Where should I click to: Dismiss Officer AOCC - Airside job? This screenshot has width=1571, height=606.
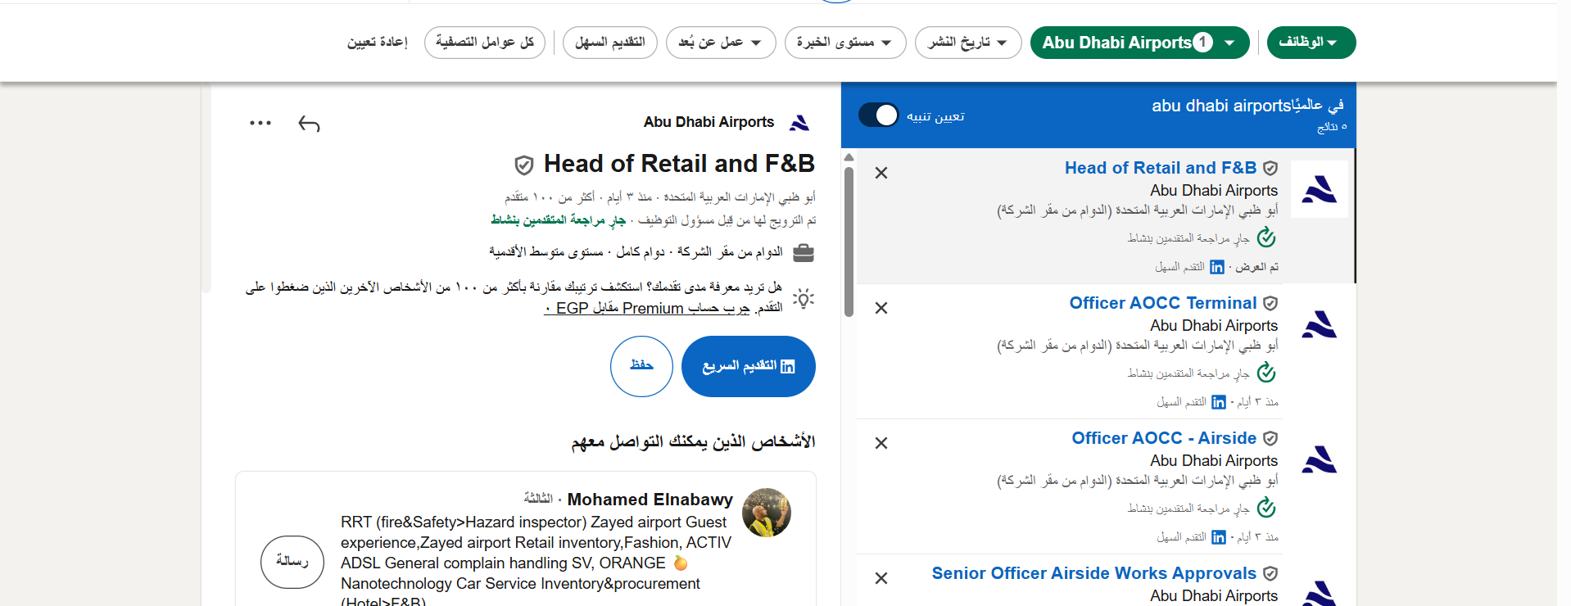click(x=881, y=443)
